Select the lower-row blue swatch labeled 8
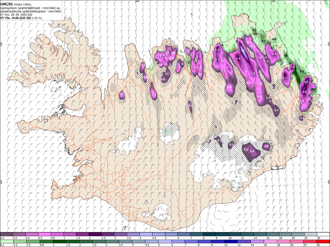330x247 pixels. (205, 241)
